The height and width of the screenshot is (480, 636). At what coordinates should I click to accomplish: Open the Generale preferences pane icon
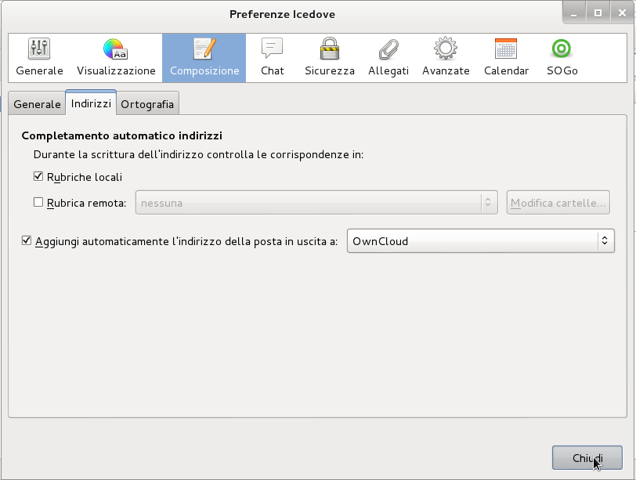coord(39,49)
